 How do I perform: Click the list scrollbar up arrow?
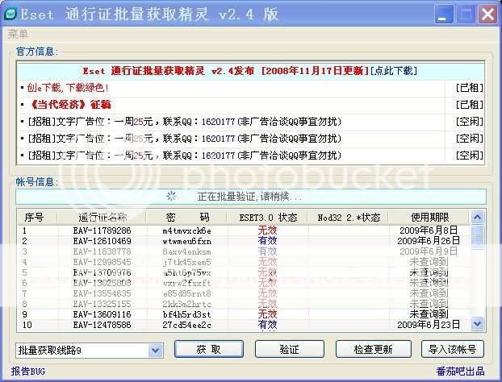477,218
